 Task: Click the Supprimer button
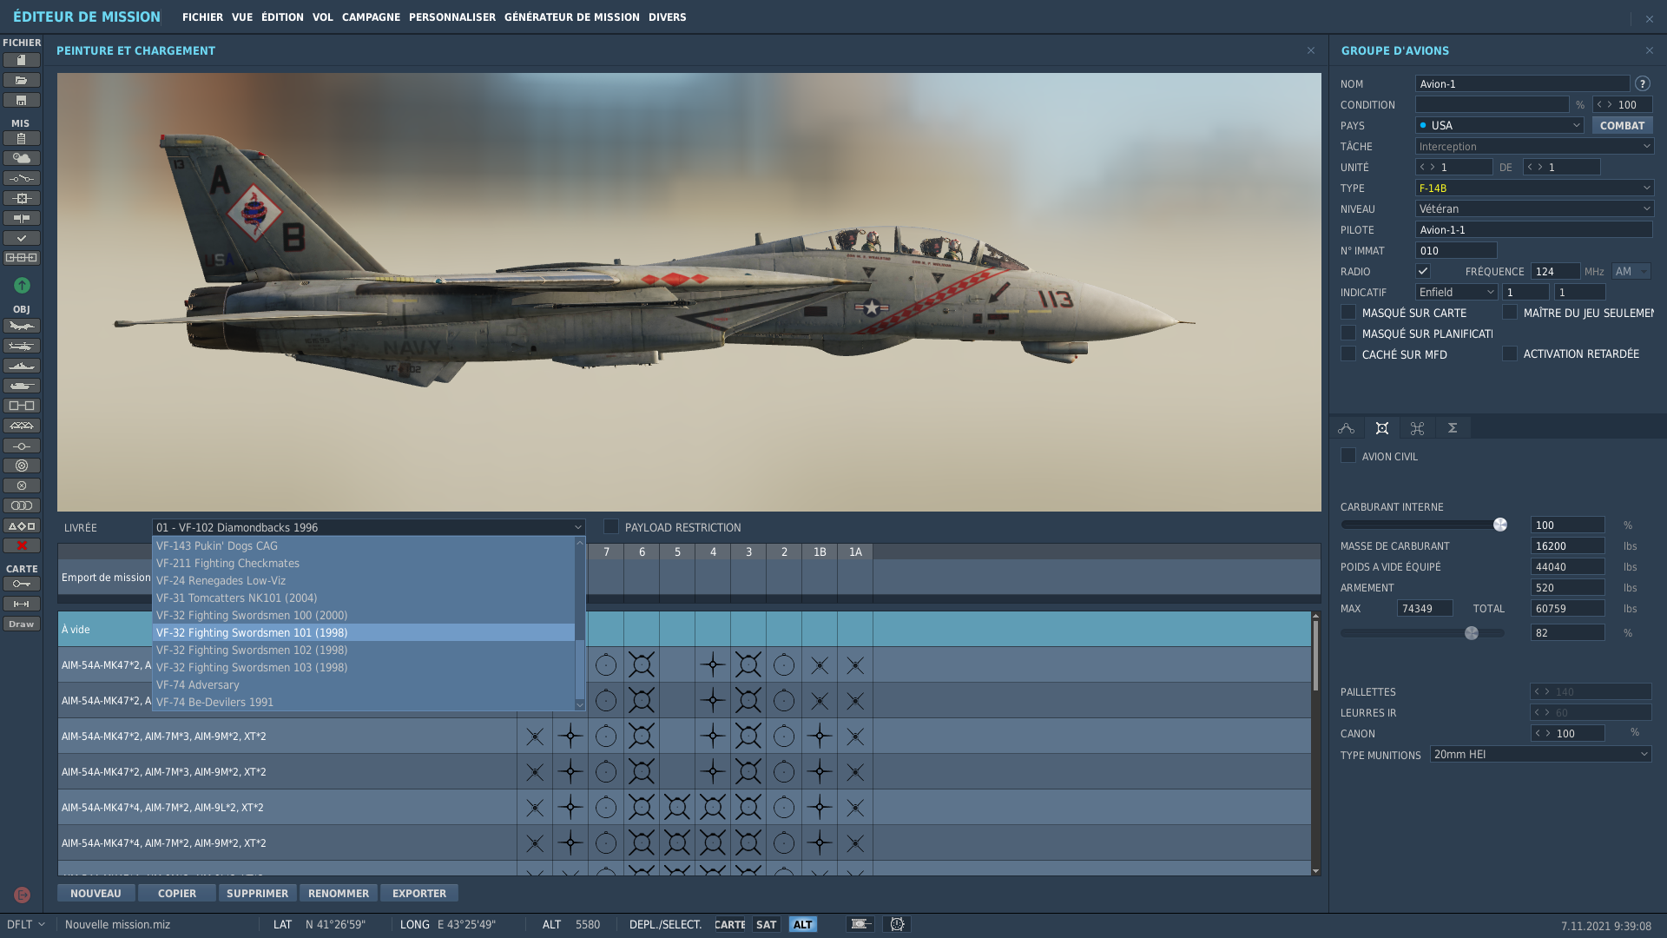click(257, 893)
